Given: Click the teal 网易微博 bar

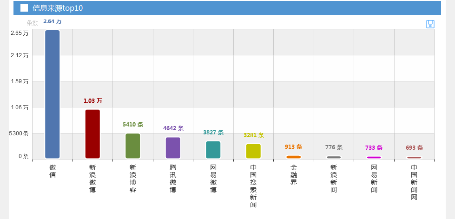Looking at the screenshot, I should [x=213, y=150].
